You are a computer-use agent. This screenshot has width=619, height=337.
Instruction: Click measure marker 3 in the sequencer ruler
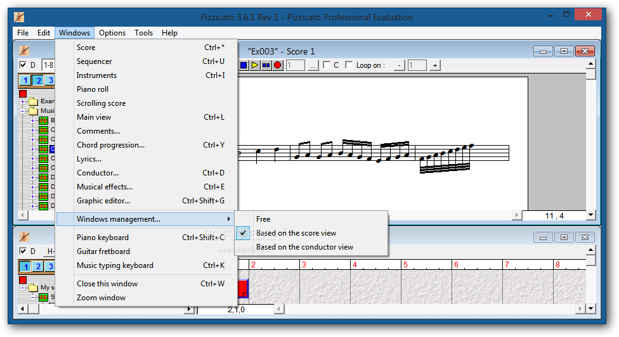(304, 265)
